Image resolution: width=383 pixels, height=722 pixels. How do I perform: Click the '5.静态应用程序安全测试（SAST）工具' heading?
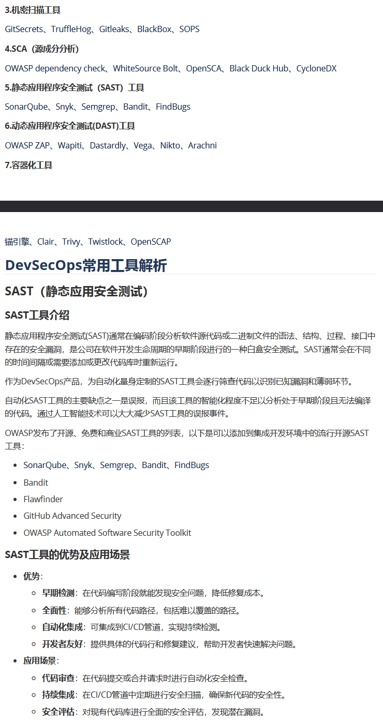pyautogui.click(x=75, y=87)
